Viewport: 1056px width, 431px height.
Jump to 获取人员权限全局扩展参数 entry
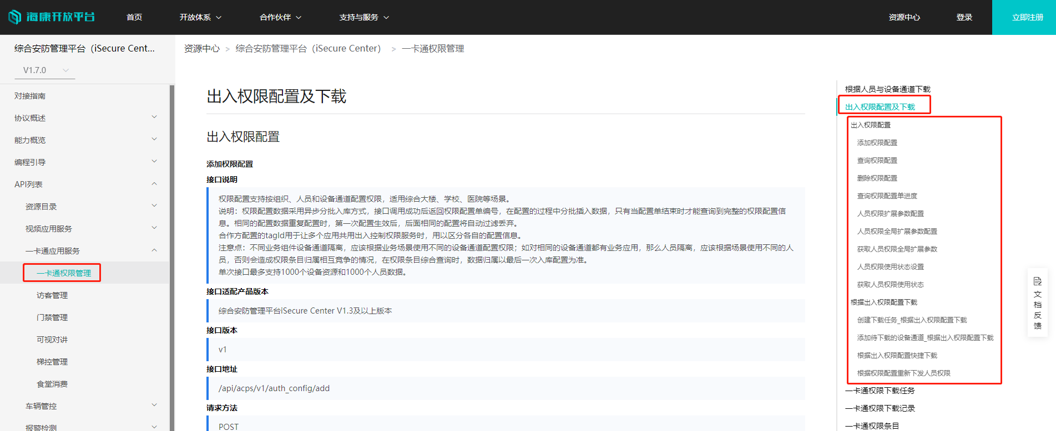(897, 249)
